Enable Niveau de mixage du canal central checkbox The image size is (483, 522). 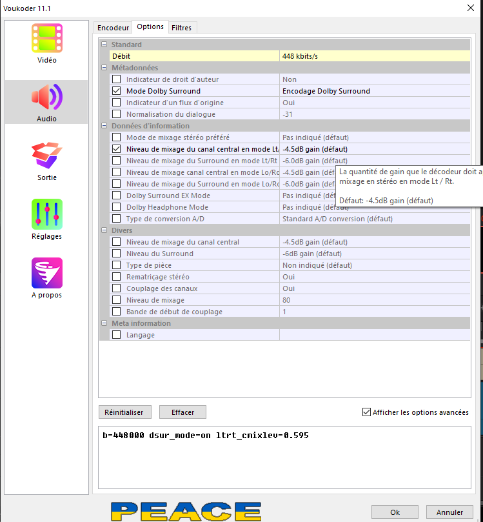(117, 242)
